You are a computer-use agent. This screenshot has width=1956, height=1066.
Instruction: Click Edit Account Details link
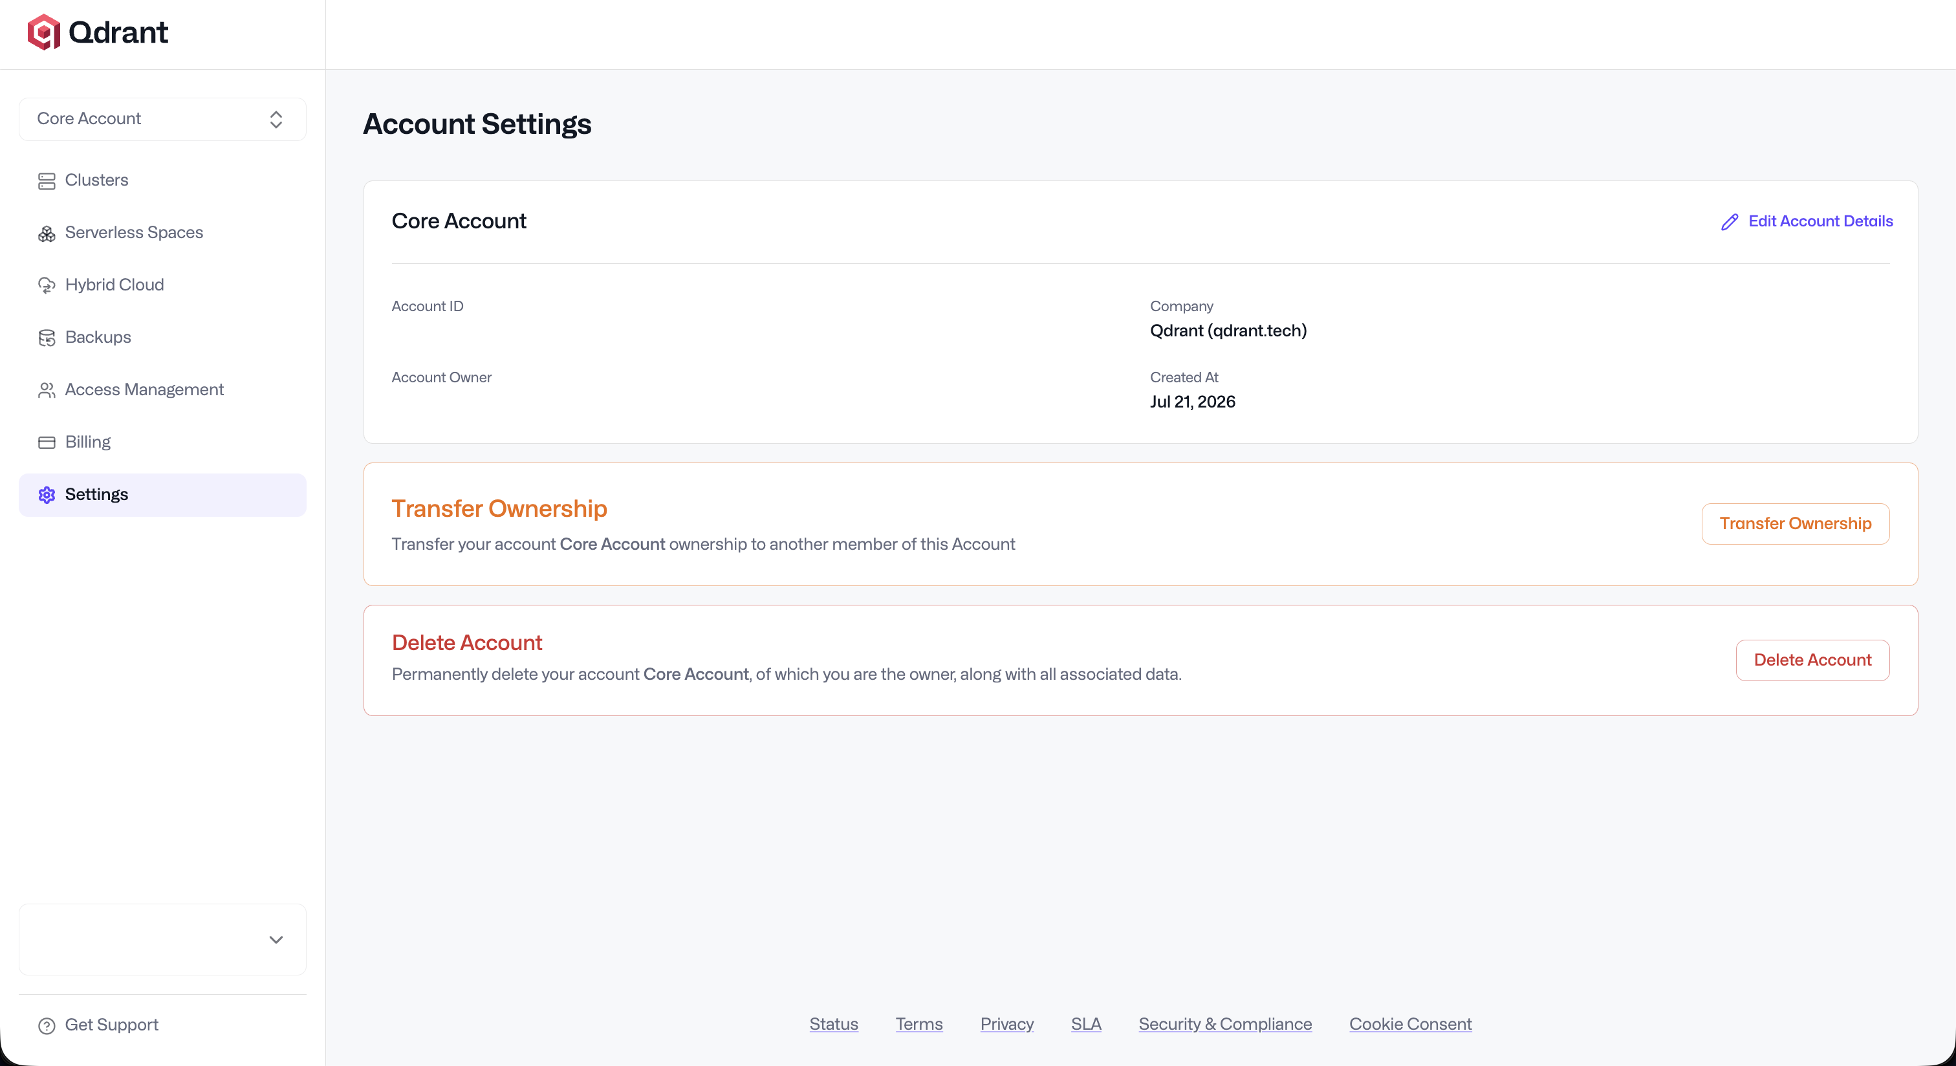click(x=1807, y=222)
